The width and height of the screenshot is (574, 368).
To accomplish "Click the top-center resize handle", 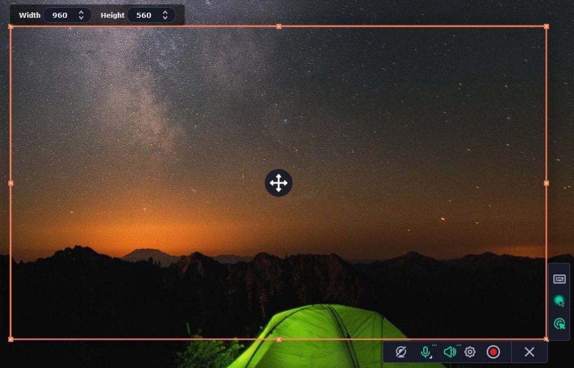I will 279,25.
